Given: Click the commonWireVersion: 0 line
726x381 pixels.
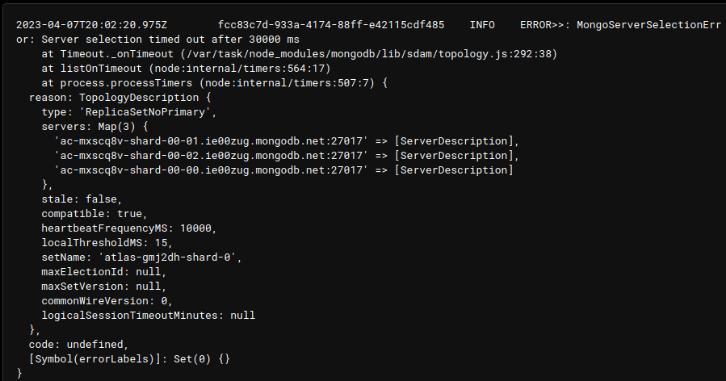Looking at the screenshot, I should tap(107, 301).
